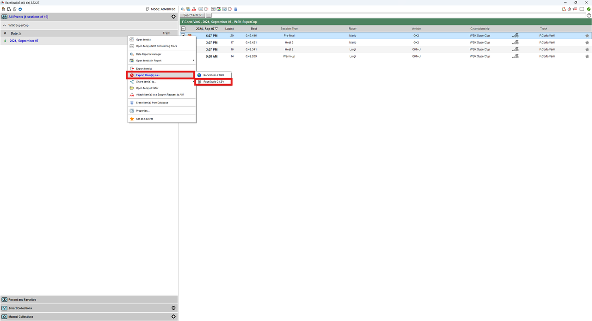Click the Championship column header

[480, 29]
